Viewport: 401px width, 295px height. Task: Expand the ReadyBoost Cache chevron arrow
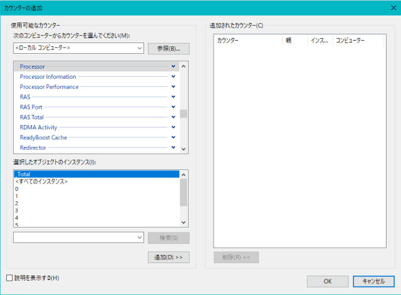pos(173,137)
